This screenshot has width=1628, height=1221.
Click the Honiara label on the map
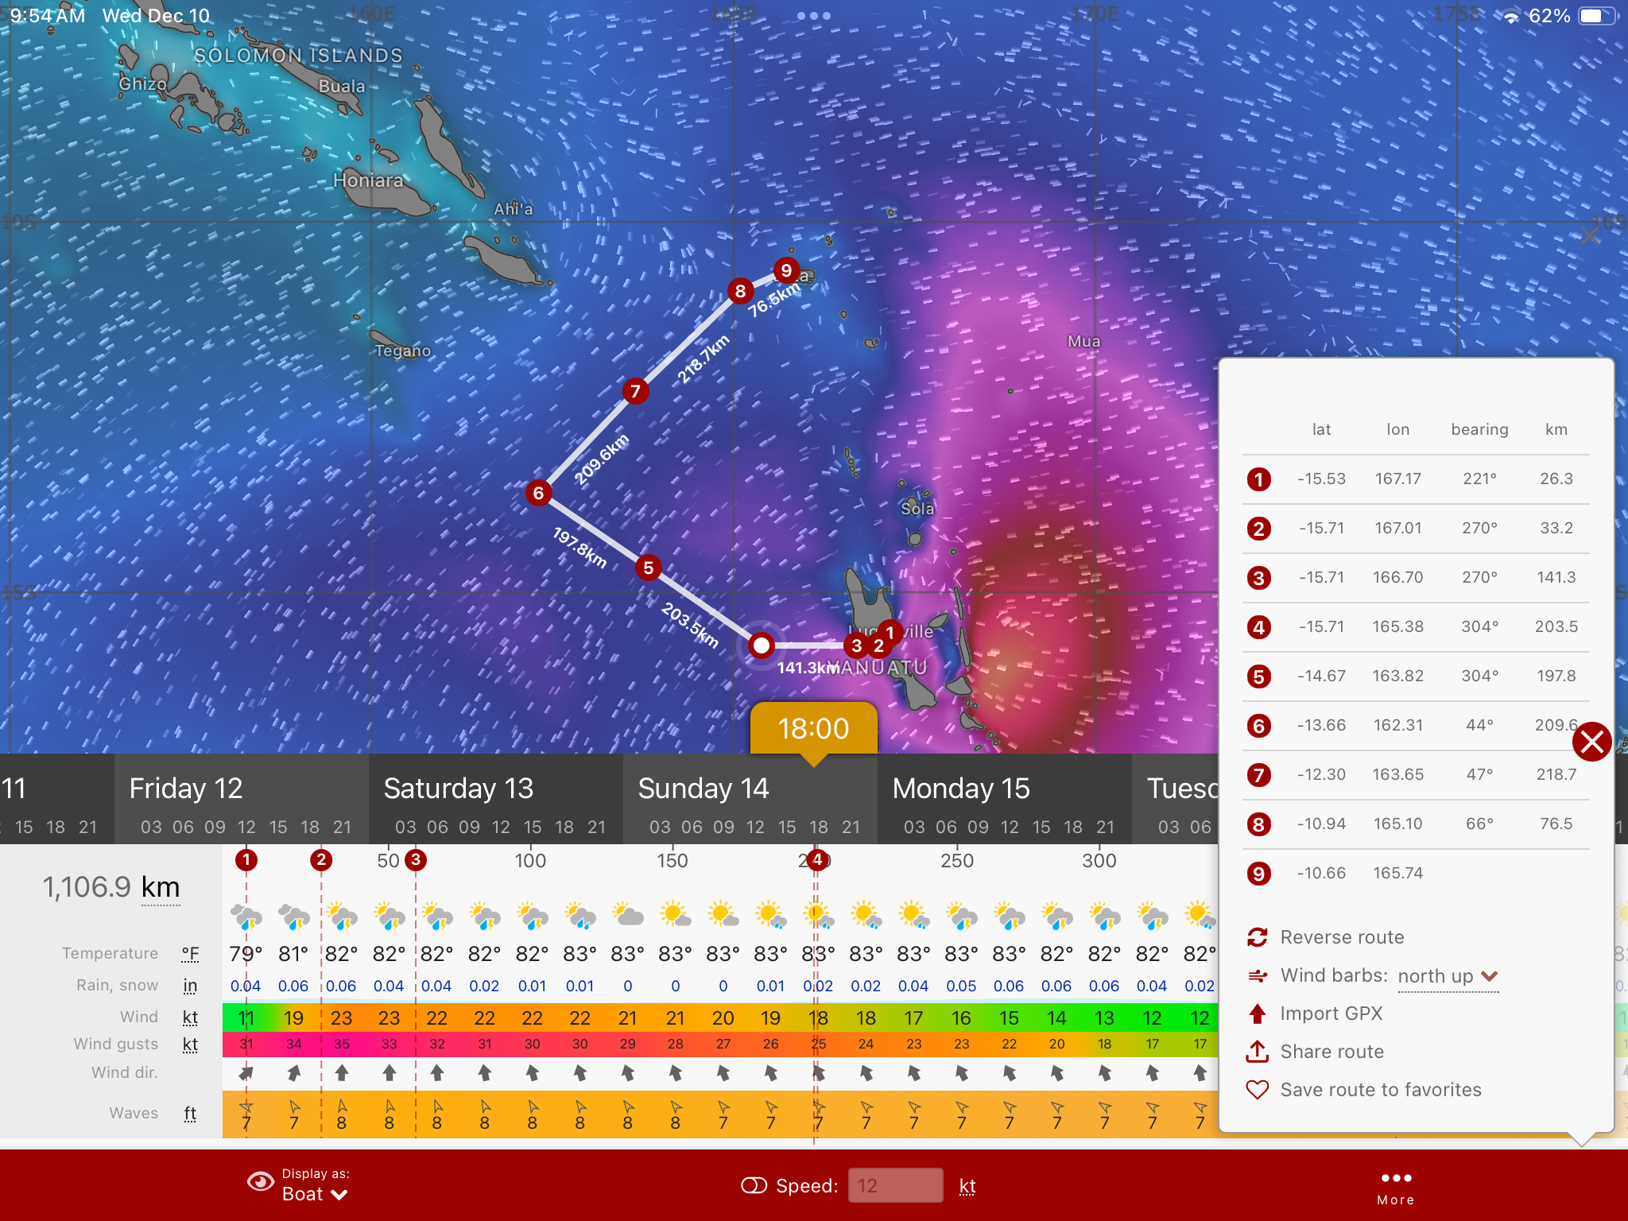(368, 180)
